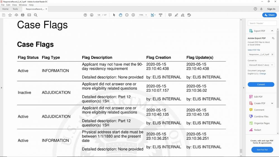The image size is (279, 157).
Task: Collapse the Export PDF section
Action: tap(272, 31)
